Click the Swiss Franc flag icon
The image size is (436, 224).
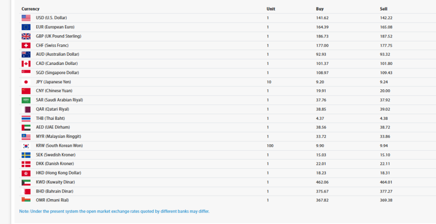26,45
